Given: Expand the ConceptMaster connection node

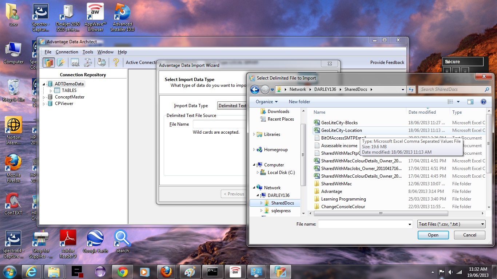Looking at the screenshot, I should (x=44, y=97).
